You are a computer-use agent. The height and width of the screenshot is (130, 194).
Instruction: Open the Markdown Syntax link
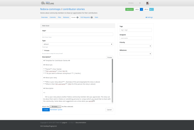click(x=56, y=110)
